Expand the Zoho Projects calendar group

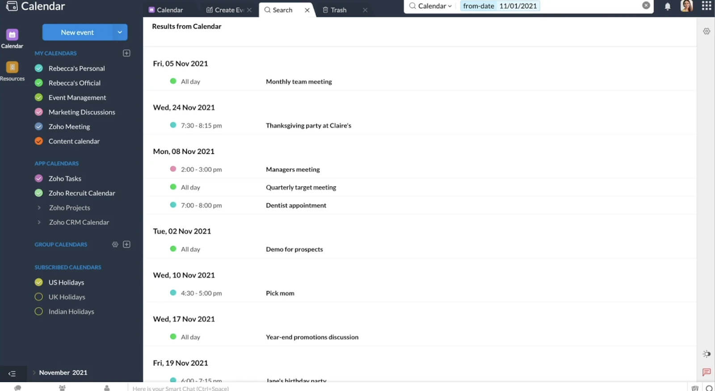pos(39,208)
